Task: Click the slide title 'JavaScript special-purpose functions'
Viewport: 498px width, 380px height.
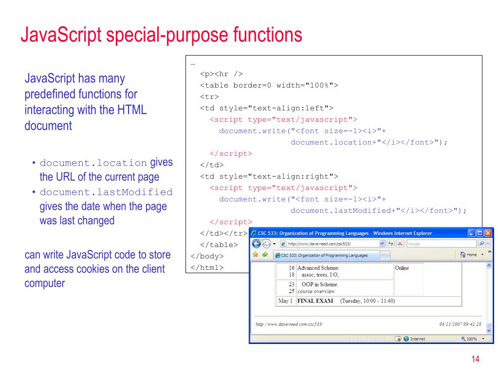Action: pyautogui.click(x=161, y=35)
